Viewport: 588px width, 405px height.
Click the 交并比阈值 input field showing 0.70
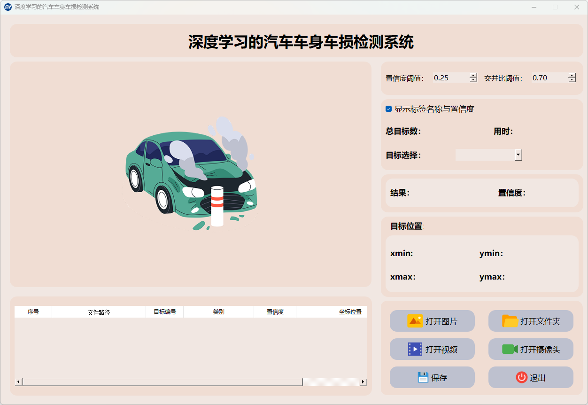(549, 78)
